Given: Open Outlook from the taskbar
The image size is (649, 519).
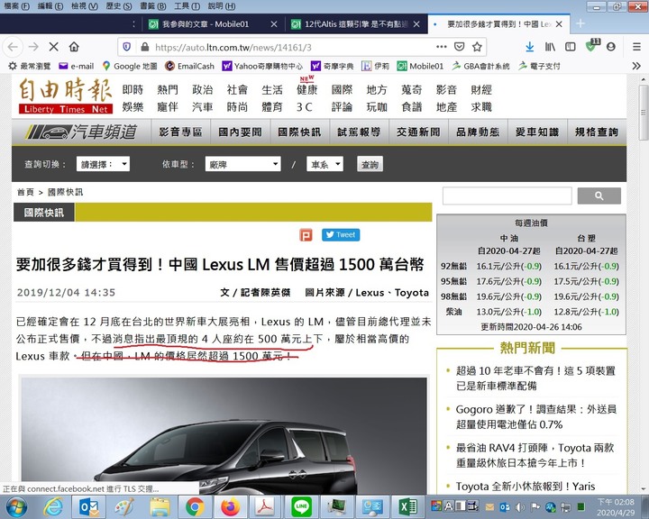Looking at the screenshot, I should [x=89, y=507].
